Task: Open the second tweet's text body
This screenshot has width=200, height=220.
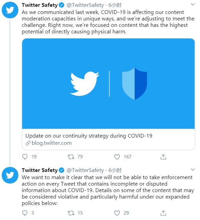Action: coord(108,190)
